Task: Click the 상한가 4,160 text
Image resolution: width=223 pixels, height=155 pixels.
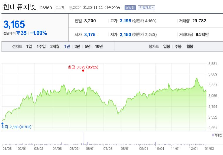Action: tap(144, 21)
